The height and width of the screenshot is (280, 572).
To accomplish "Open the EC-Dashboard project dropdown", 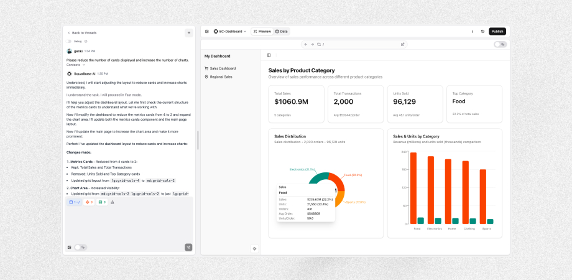I will 230,31.
